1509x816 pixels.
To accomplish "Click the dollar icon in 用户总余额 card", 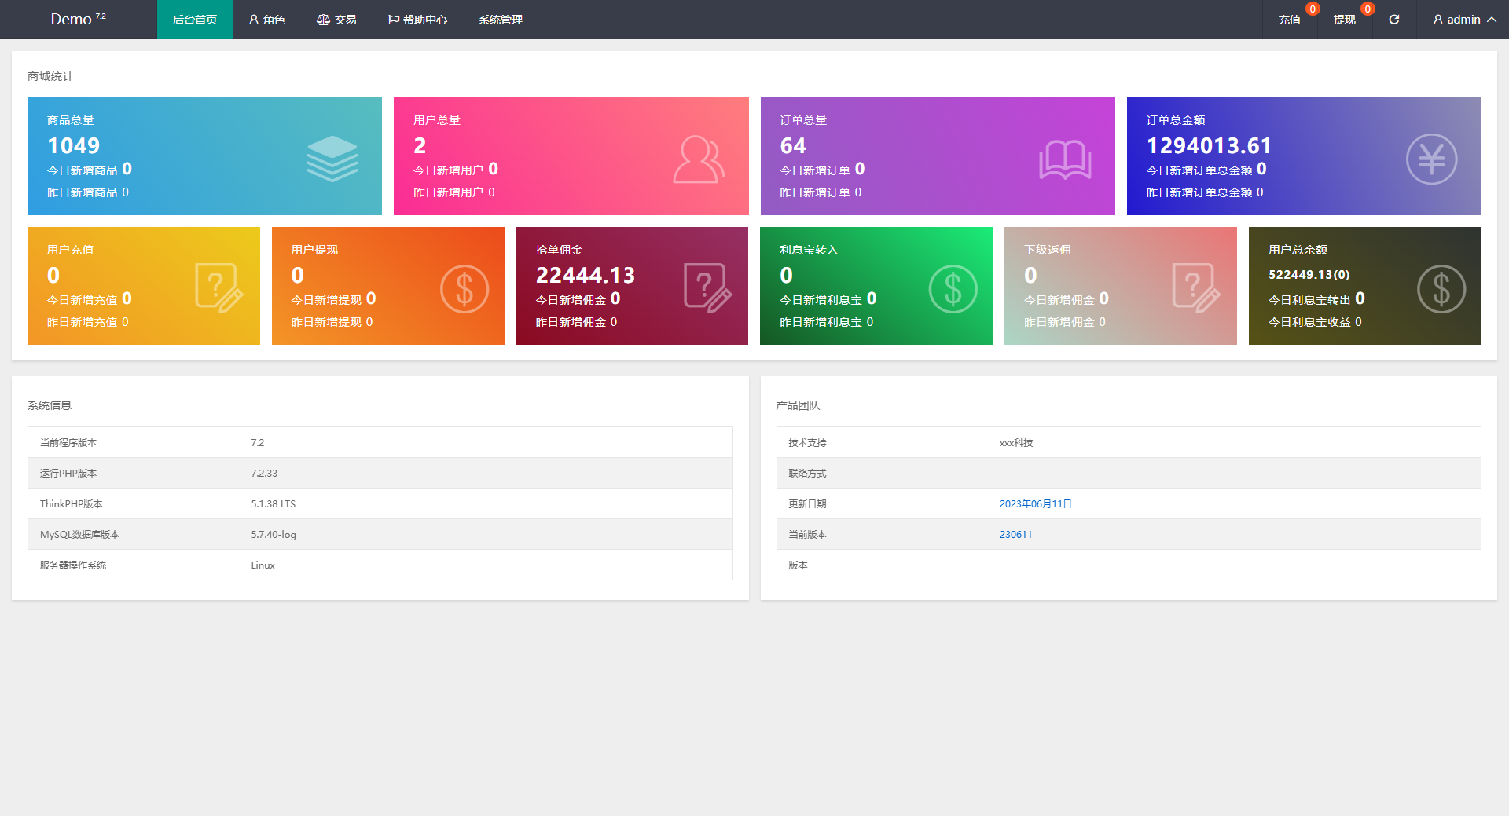I will pos(1441,289).
